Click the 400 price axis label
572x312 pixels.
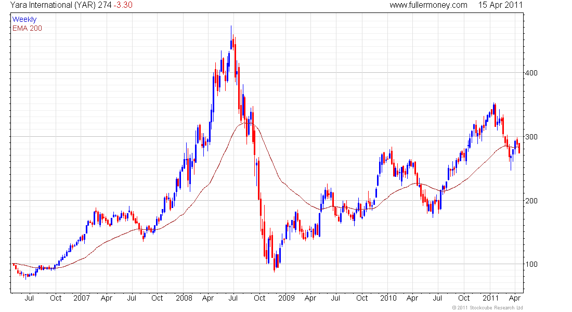[x=531, y=73]
